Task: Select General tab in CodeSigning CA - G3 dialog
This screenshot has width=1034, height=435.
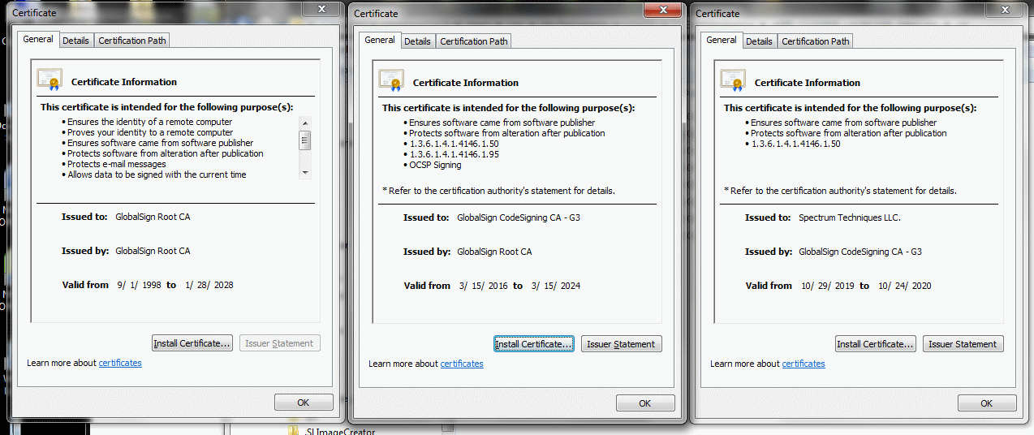Action: 380,40
